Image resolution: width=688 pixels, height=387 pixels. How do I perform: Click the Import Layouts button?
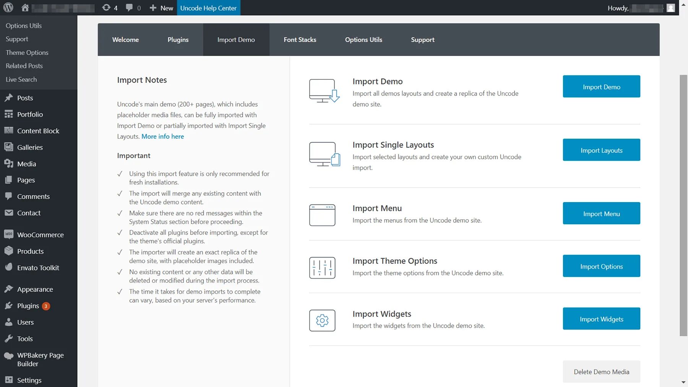pos(601,150)
